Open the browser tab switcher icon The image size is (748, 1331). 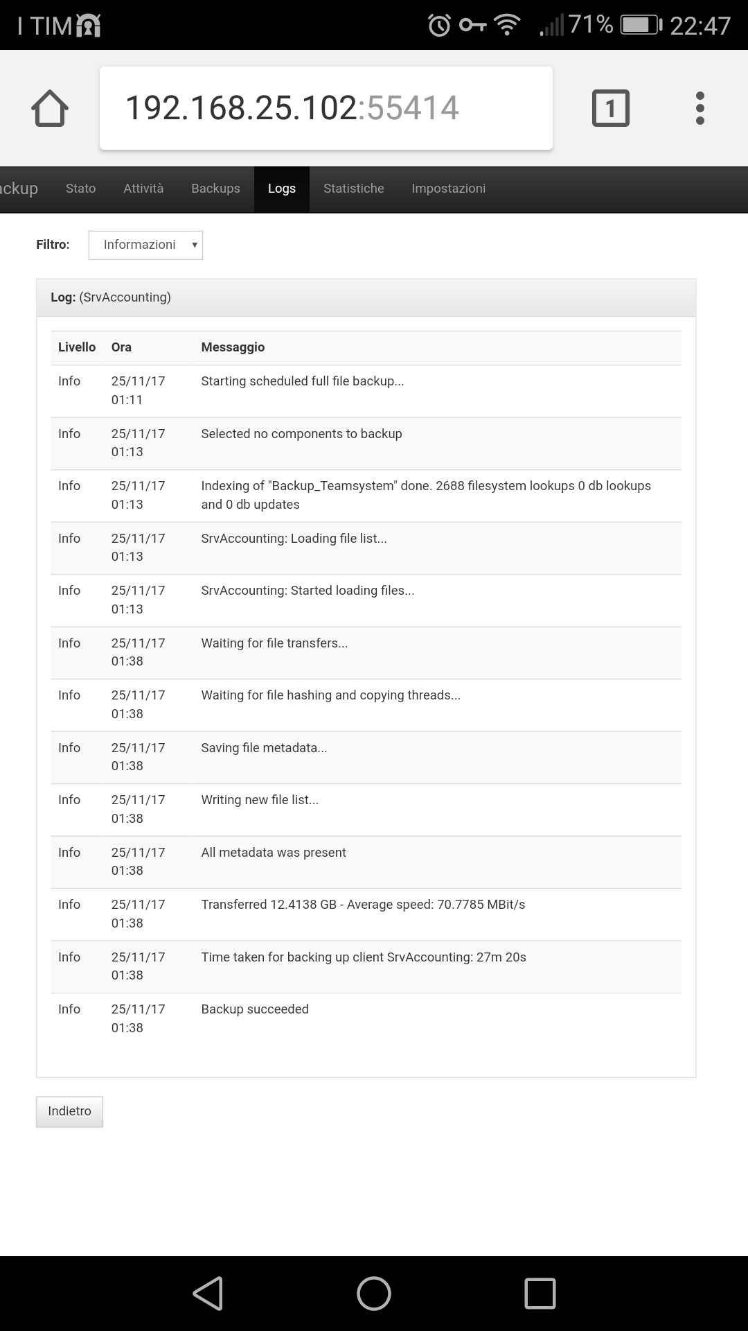[x=611, y=108]
